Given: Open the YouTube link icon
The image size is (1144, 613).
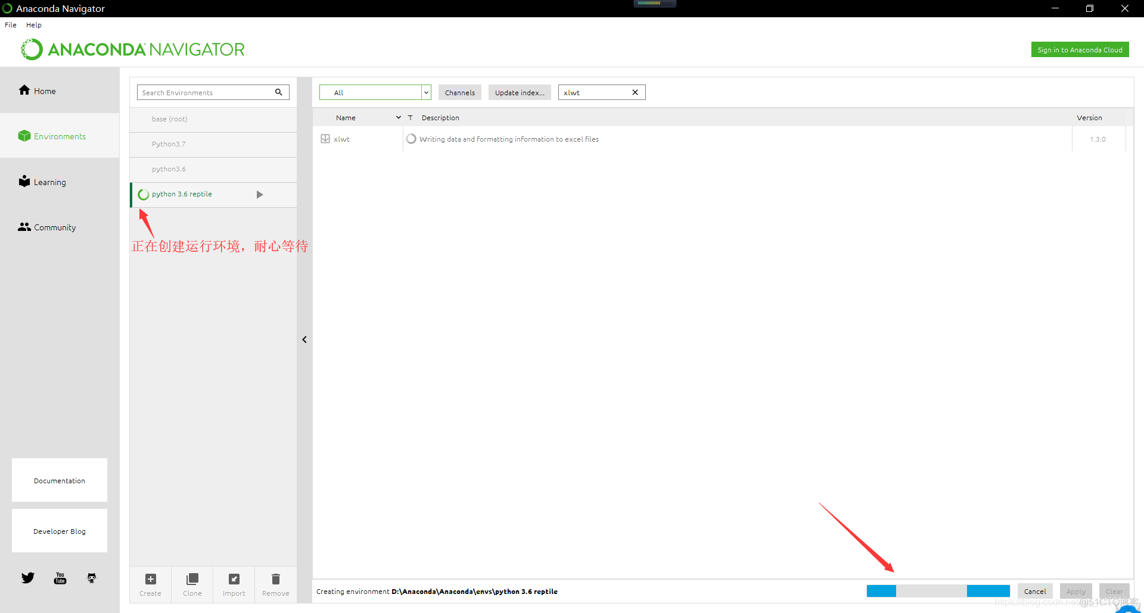Looking at the screenshot, I should (x=60, y=578).
